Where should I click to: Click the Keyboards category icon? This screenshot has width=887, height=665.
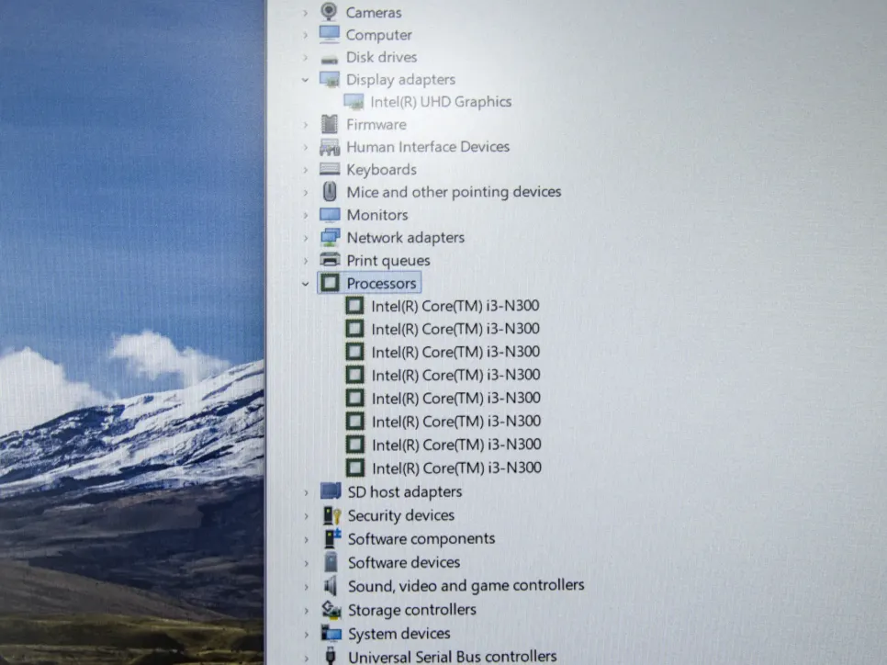coord(330,169)
